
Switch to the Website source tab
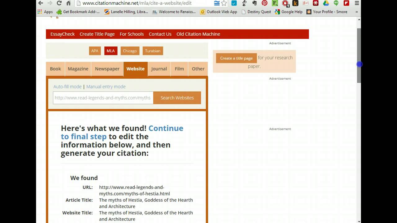(136, 69)
